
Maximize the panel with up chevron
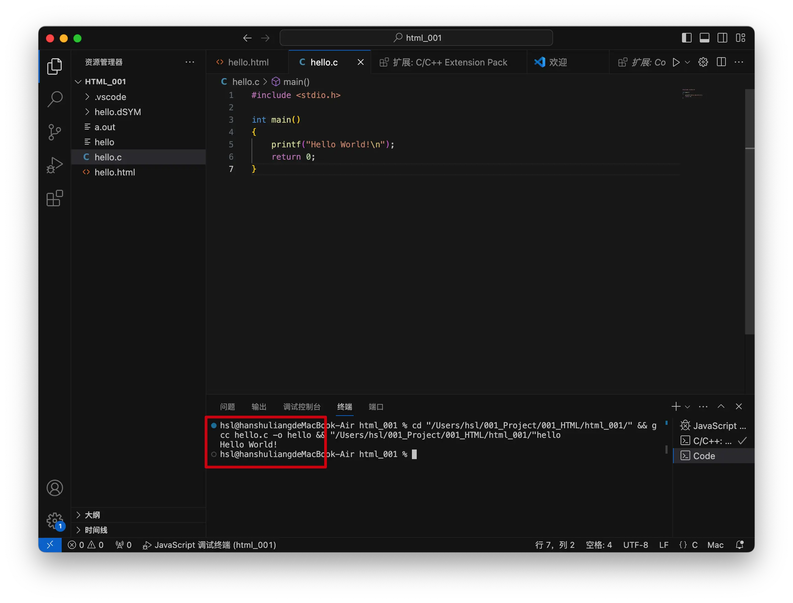[x=721, y=407]
